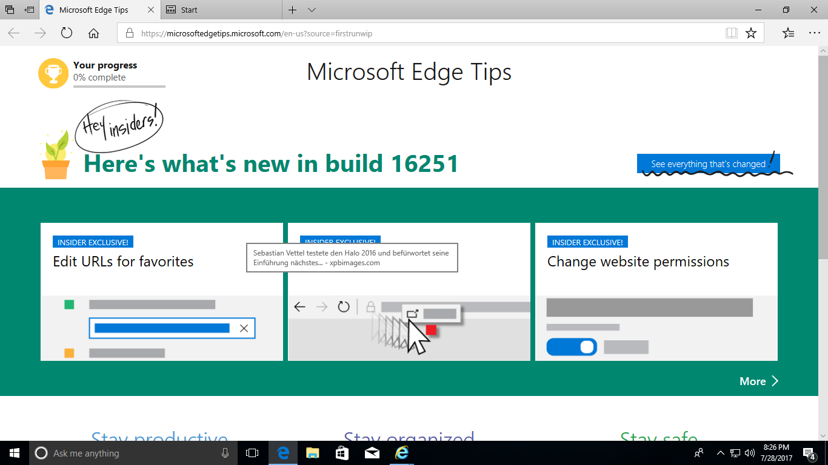Open the People tray icon

[699, 453]
